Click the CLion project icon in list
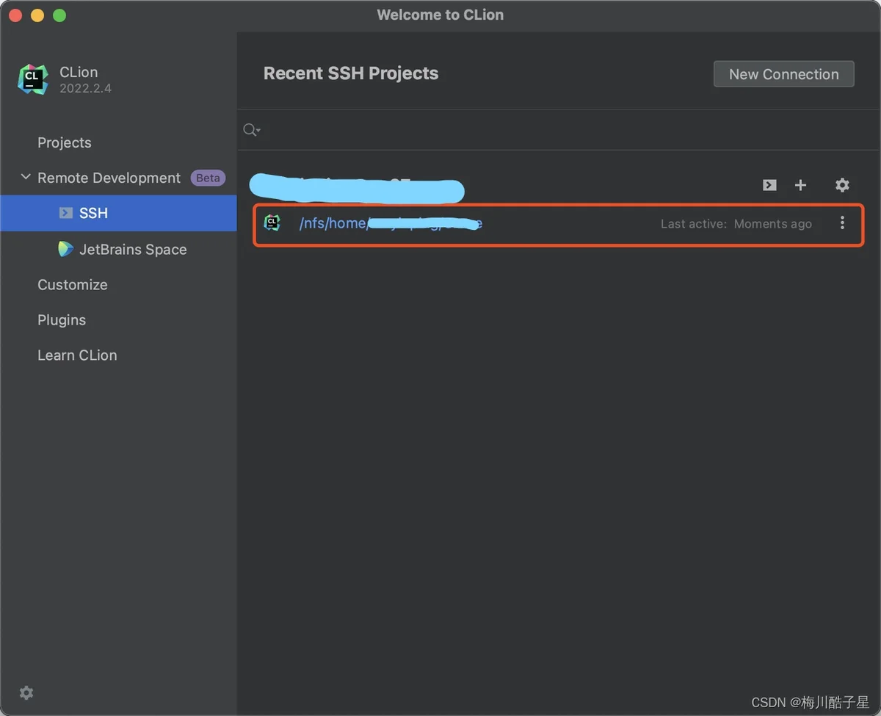 tap(272, 223)
